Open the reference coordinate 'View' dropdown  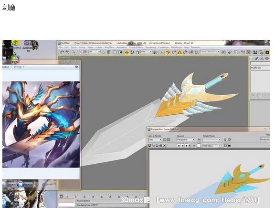(x=147, y=52)
